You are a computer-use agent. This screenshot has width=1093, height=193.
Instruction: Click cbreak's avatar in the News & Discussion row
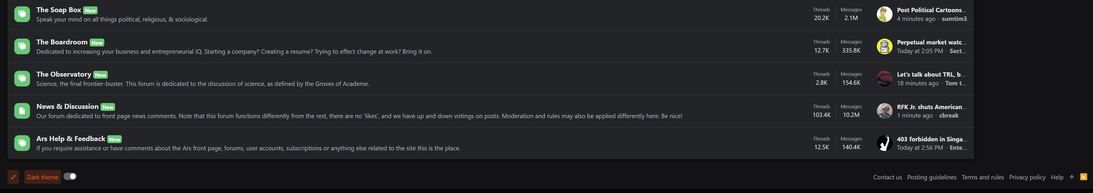884,111
